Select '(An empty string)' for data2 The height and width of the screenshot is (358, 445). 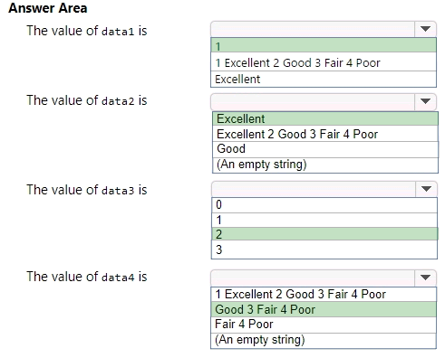tap(325, 165)
